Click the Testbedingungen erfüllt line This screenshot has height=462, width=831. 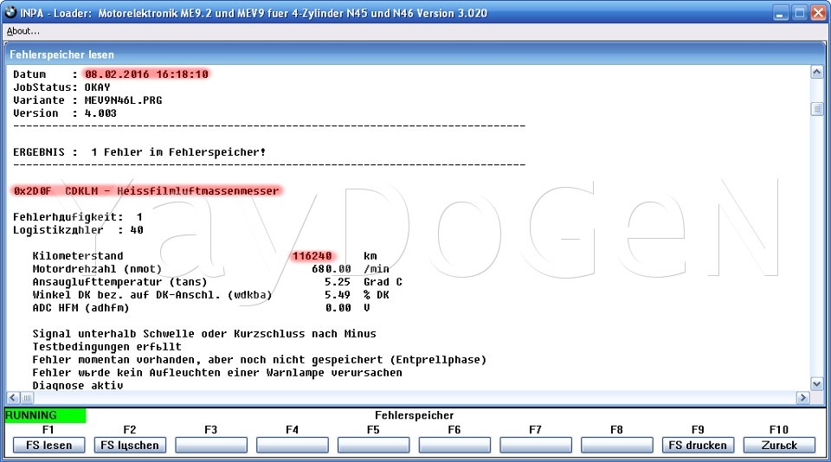[107, 347]
